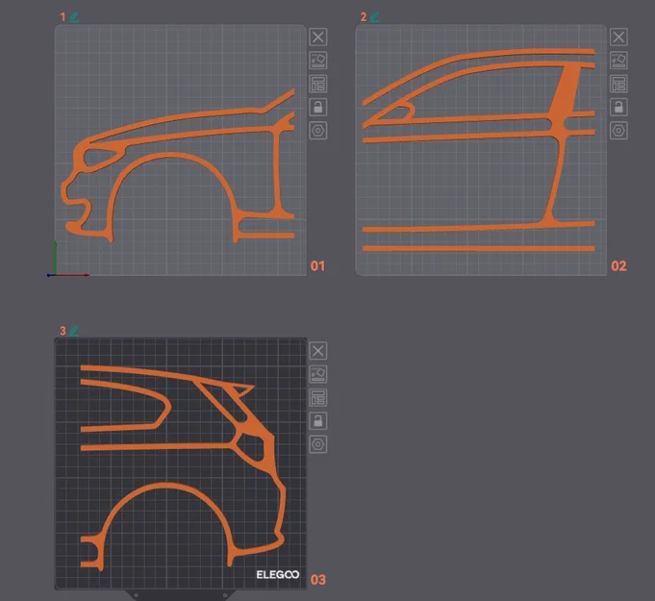Click plate number label 01
Screen dimensions: 655x601
pos(317,266)
